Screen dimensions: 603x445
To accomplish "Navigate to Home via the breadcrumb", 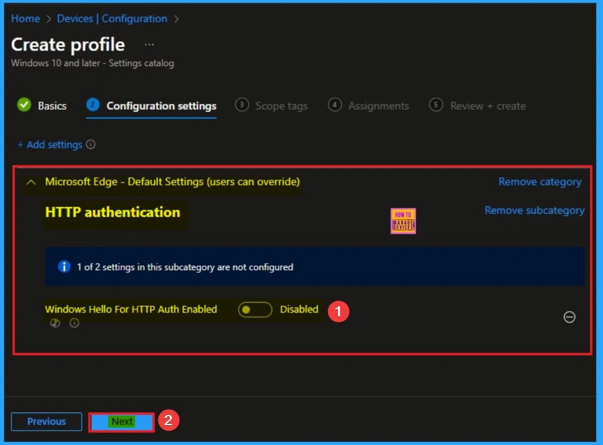I will click(25, 19).
